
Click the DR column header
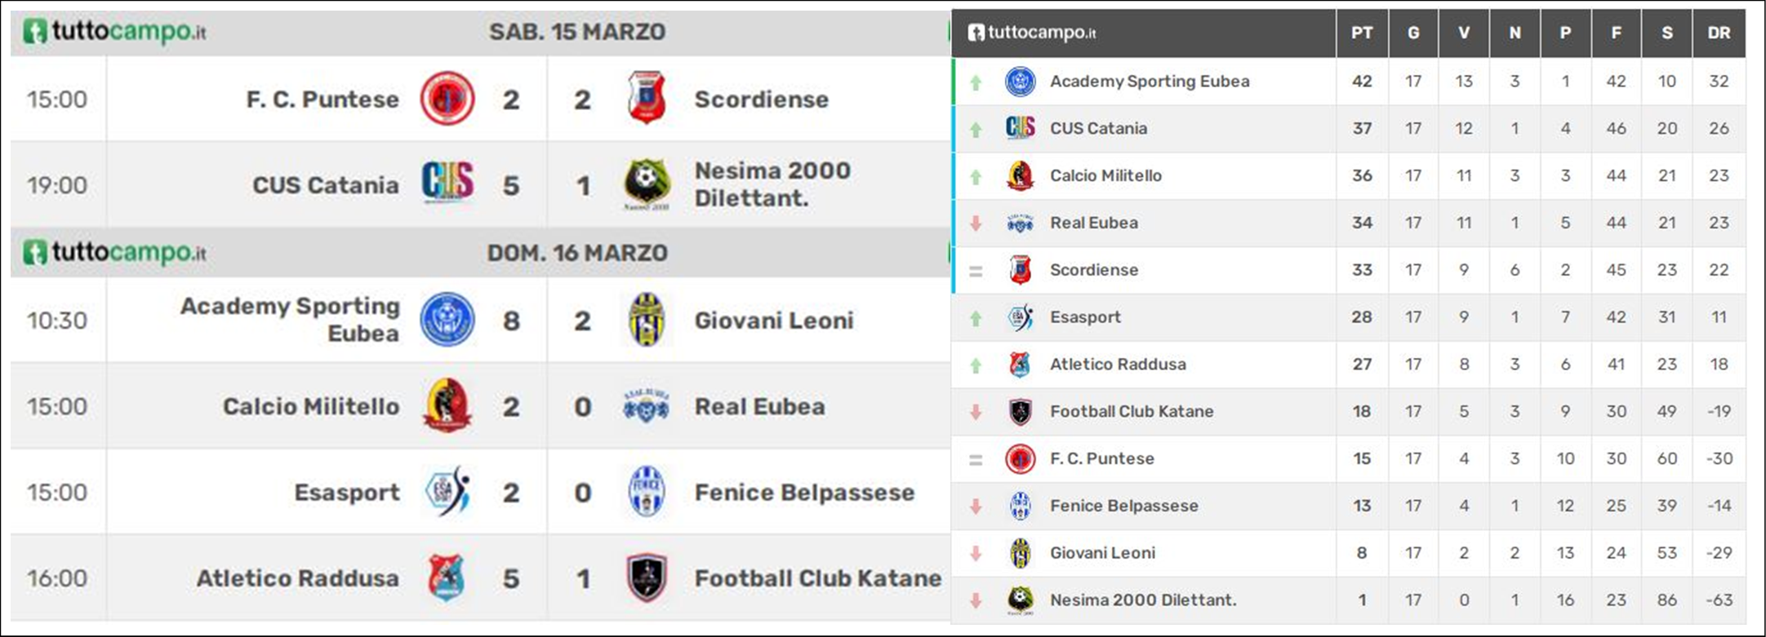click(1719, 33)
